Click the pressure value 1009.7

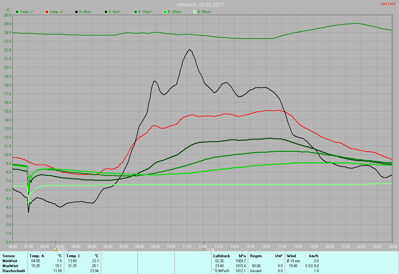coord(241,261)
